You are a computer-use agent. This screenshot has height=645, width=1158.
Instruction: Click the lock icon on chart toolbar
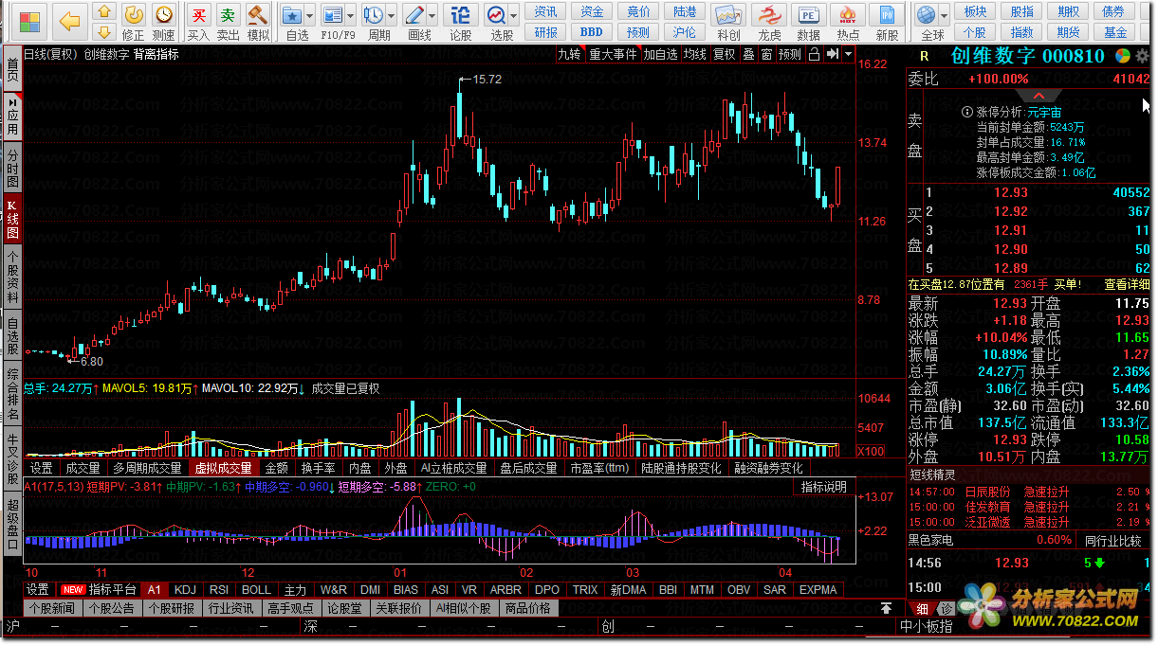tap(814, 54)
